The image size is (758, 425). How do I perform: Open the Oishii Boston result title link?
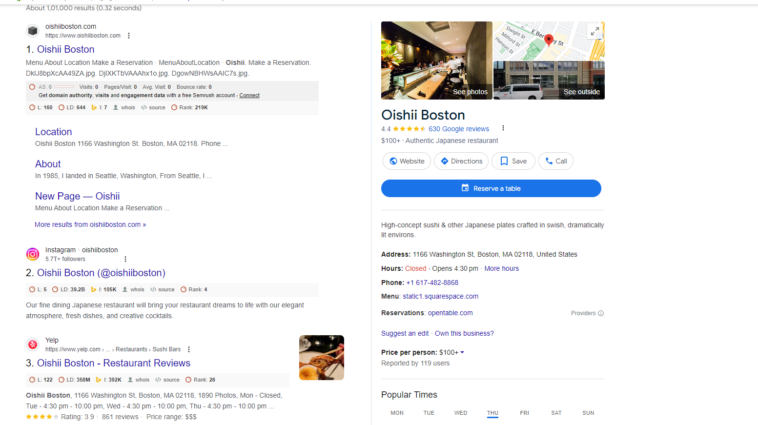pos(65,49)
